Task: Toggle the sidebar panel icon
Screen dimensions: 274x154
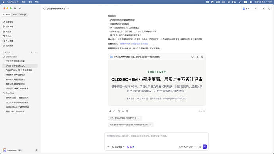Action: click(15, 8)
